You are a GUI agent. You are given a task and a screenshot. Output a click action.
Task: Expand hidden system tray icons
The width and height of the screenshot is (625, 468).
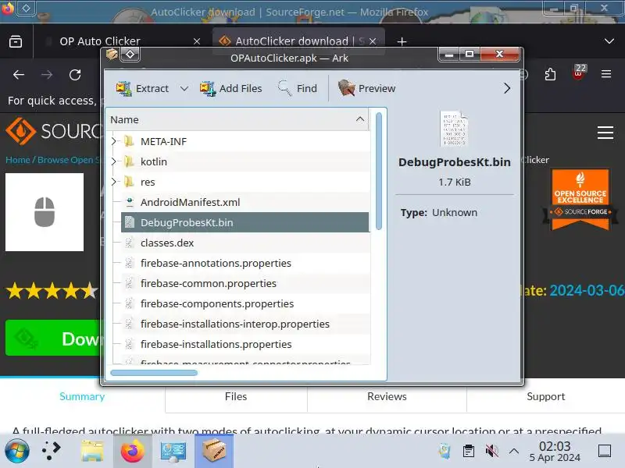pos(514,451)
